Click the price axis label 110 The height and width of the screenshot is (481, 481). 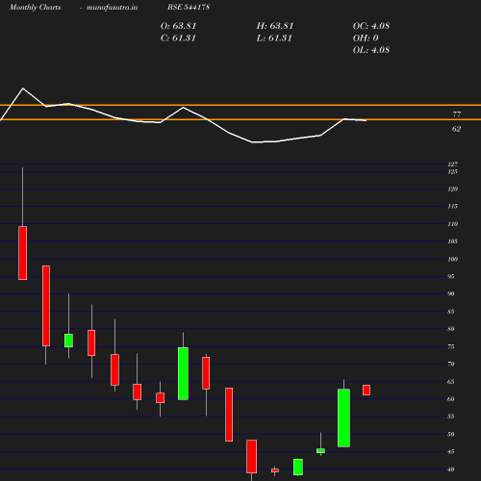click(453, 224)
